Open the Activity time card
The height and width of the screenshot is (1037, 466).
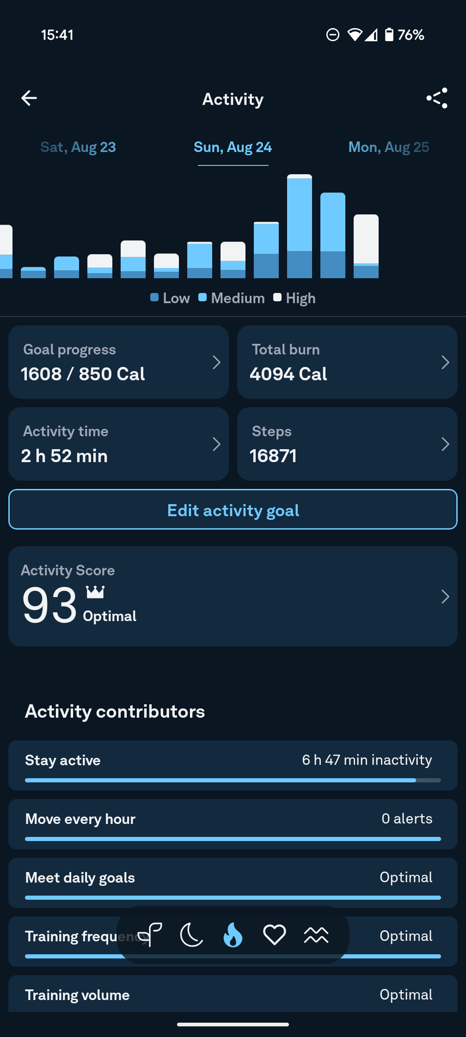pyautogui.click(x=118, y=444)
